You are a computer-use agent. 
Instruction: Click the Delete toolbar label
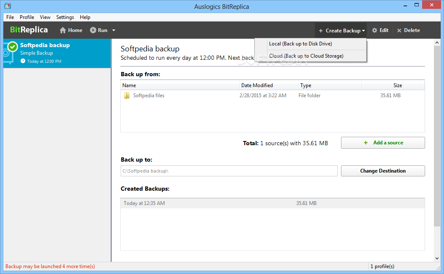coord(412,30)
